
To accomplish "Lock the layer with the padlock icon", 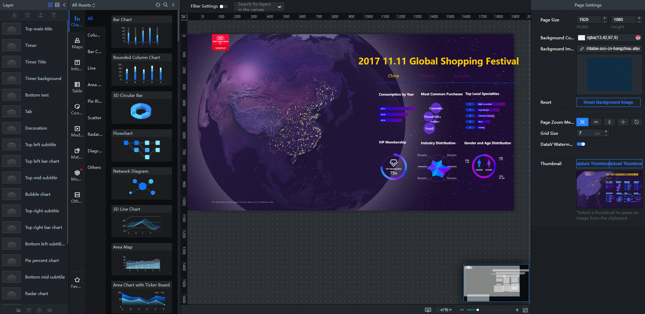I will [x=39, y=310].
